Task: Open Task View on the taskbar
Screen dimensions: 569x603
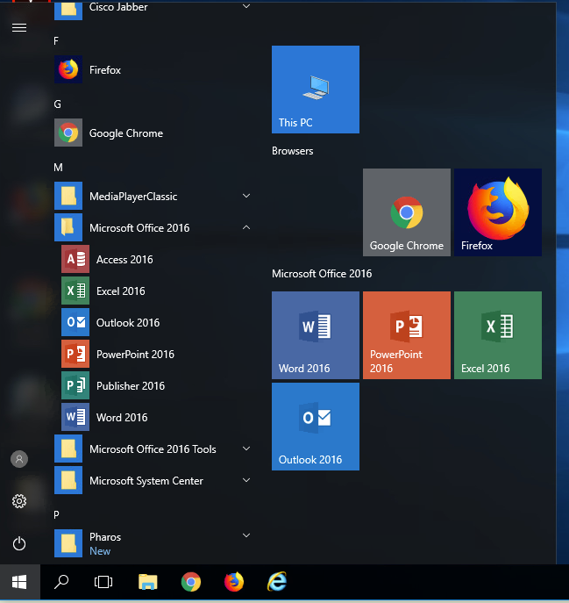Action: pyautogui.click(x=103, y=582)
